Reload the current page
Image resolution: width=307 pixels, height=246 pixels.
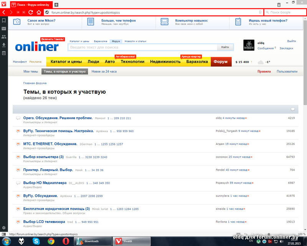coord(31,12)
